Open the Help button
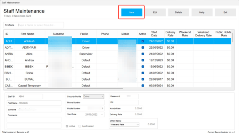Image resolution: width=239 pixels, height=133 pixels. click(x=202, y=13)
